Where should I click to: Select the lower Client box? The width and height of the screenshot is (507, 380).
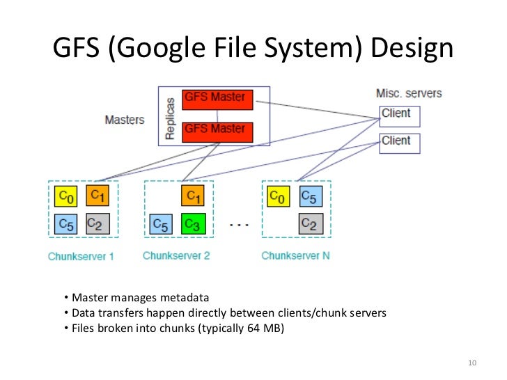tap(400, 143)
